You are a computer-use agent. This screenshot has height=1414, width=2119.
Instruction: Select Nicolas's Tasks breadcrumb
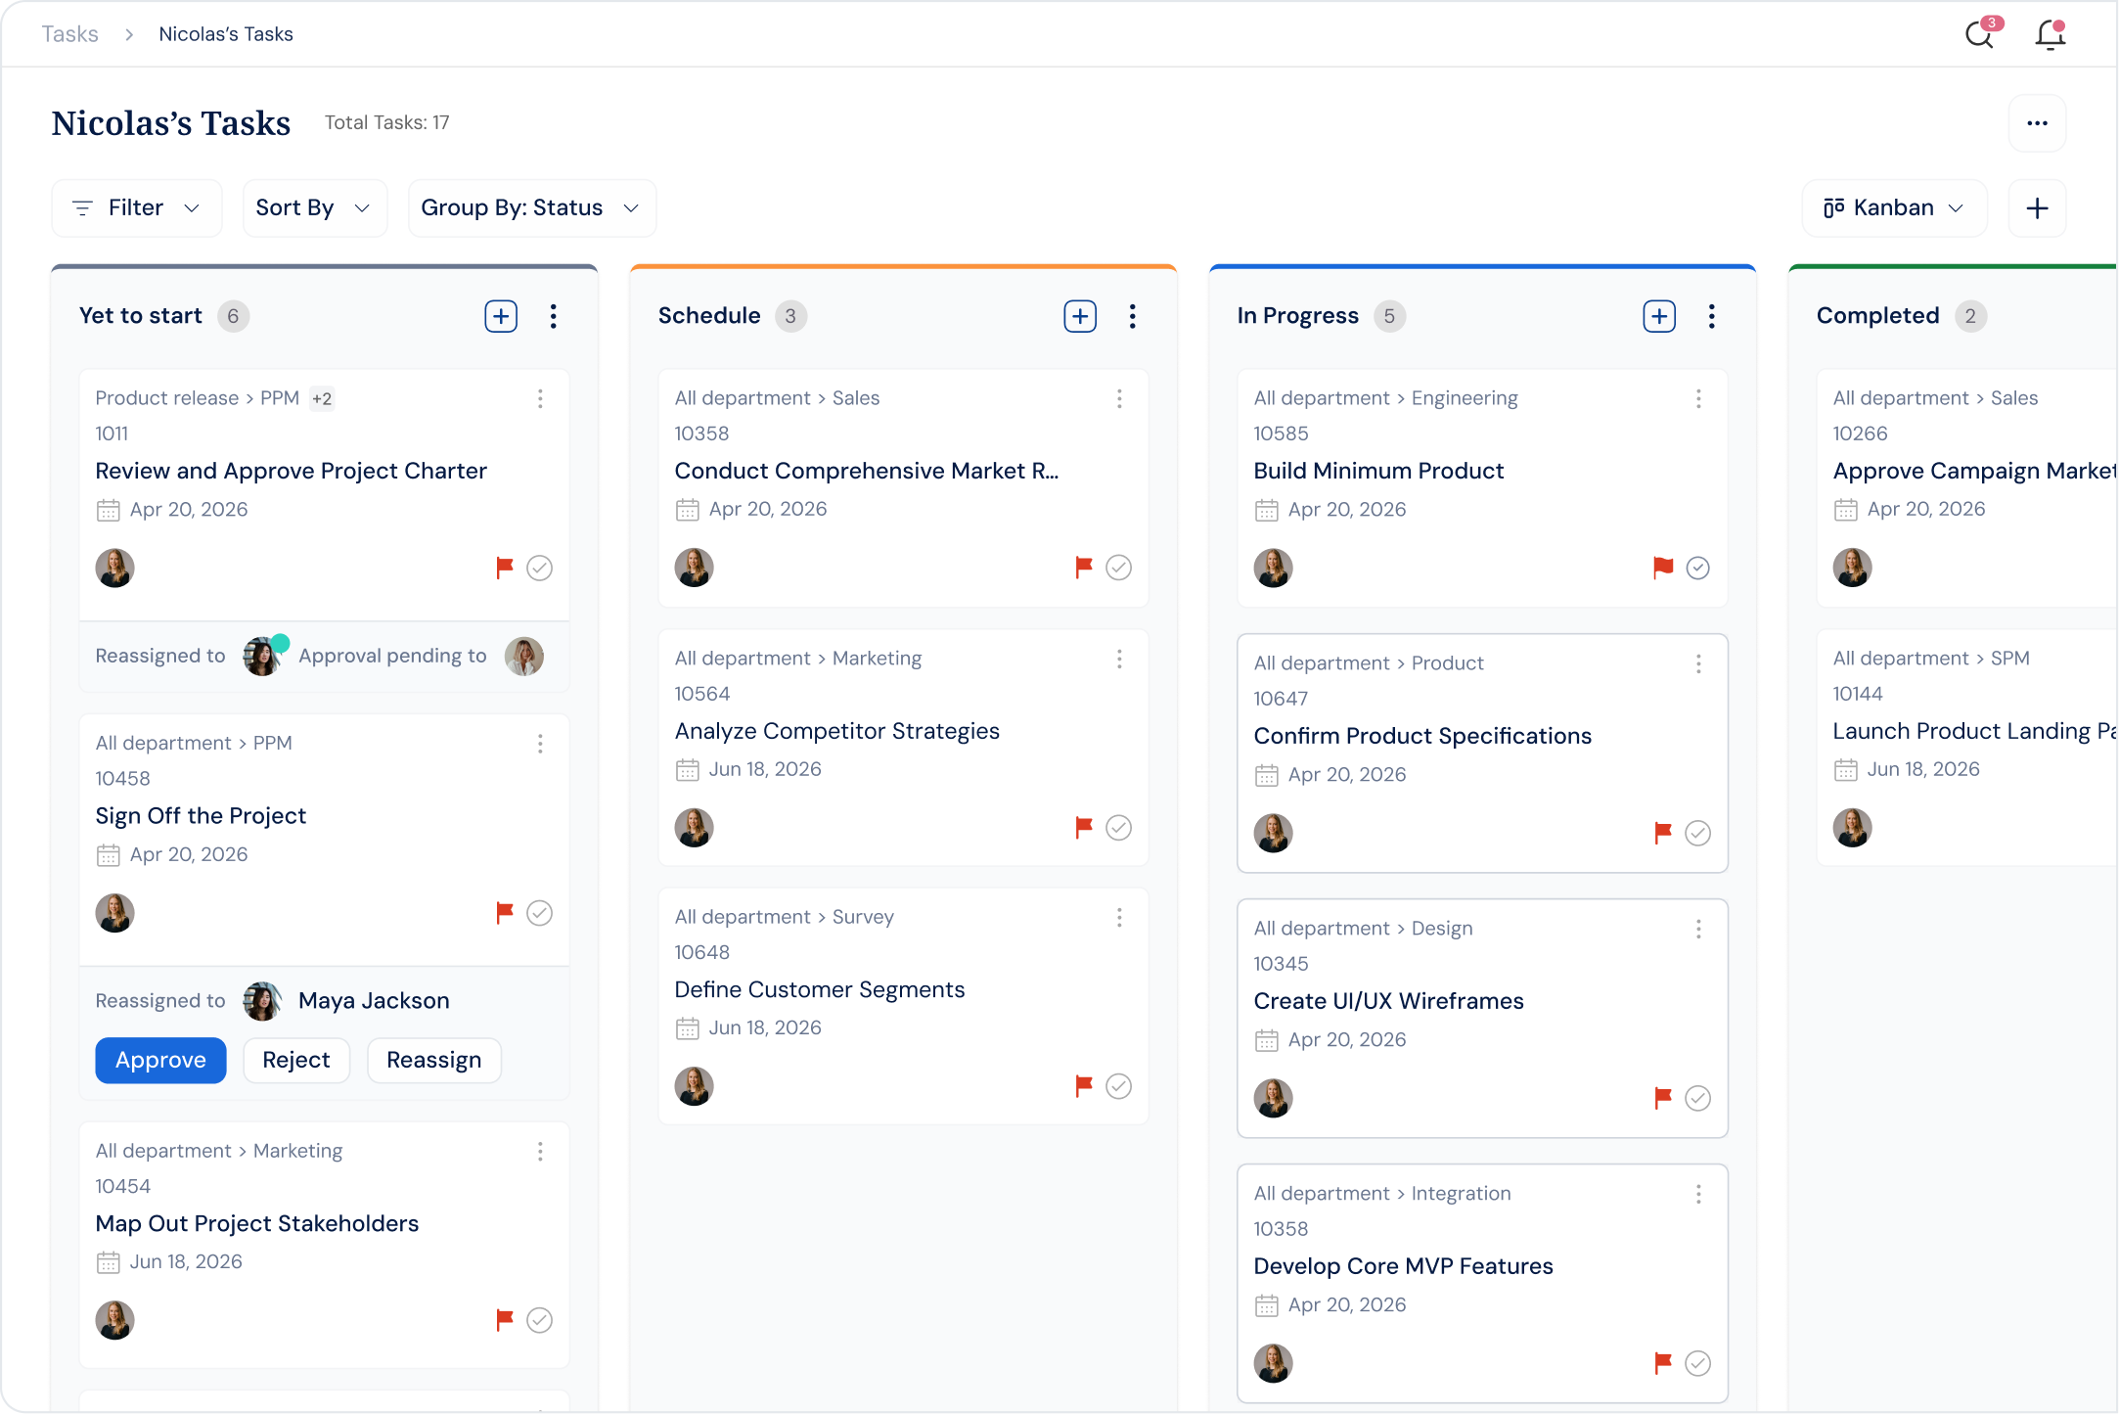(226, 34)
